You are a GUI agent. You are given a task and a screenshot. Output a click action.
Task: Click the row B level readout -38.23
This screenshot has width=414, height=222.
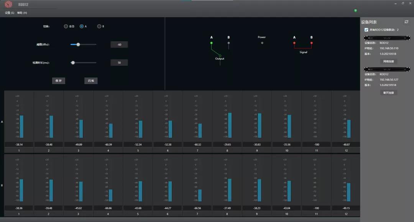pyautogui.click(x=257, y=208)
